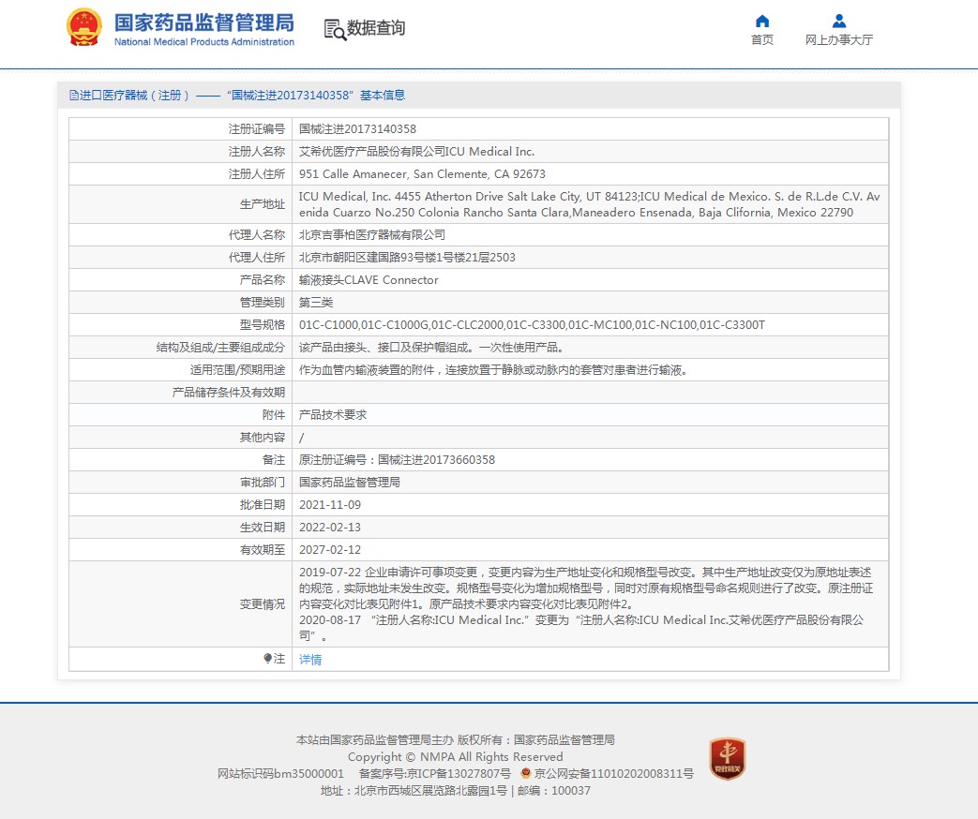Select agent address 北京市朝阳区建国路93号
This screenshot has height=819, width=978.
[407, 258]
